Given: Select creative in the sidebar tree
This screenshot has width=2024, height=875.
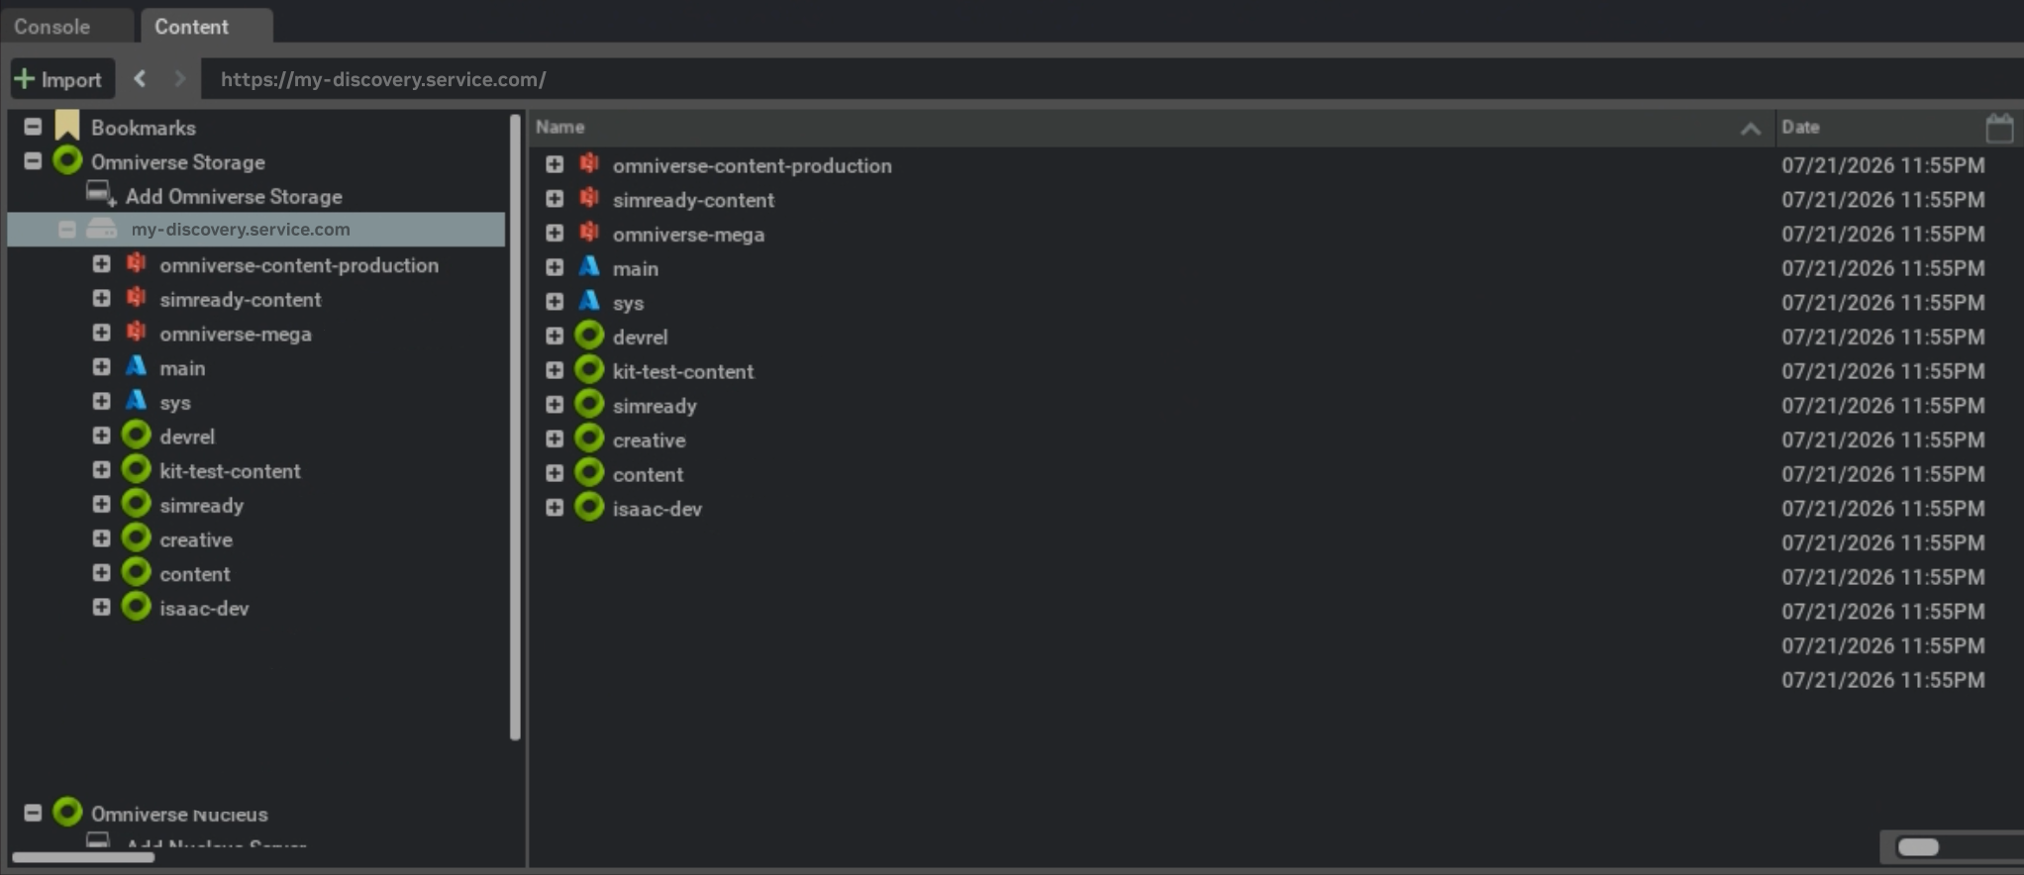Looking at the screenshot, I should (x=196, y=539).
